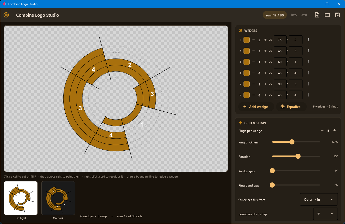345x224 pixels.
Task: Click the 15° rotation value
Action: (x=336, y=156)
